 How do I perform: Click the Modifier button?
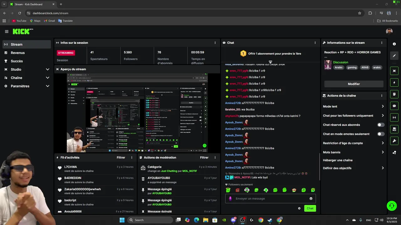(x=354, y=84)
